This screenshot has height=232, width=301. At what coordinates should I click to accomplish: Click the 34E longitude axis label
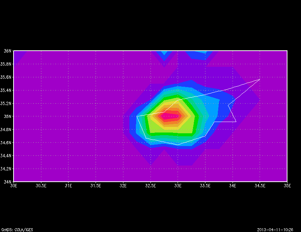[233, 186]
